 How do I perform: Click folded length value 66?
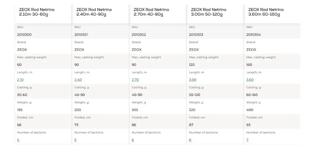click(x=19, y=125)
